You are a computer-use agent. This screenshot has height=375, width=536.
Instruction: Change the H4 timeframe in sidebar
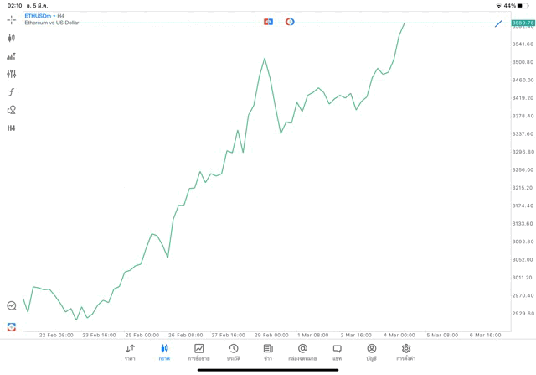pyautogui.click(x=11, y=128)
